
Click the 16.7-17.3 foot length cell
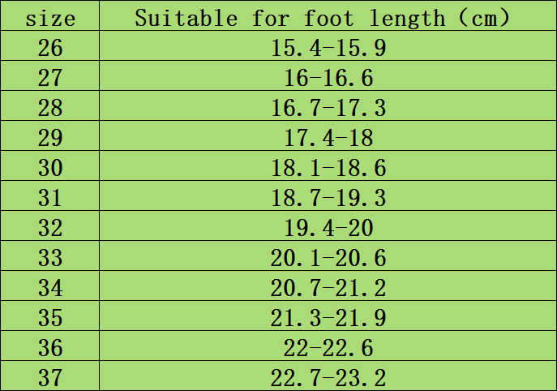[328, 108]
